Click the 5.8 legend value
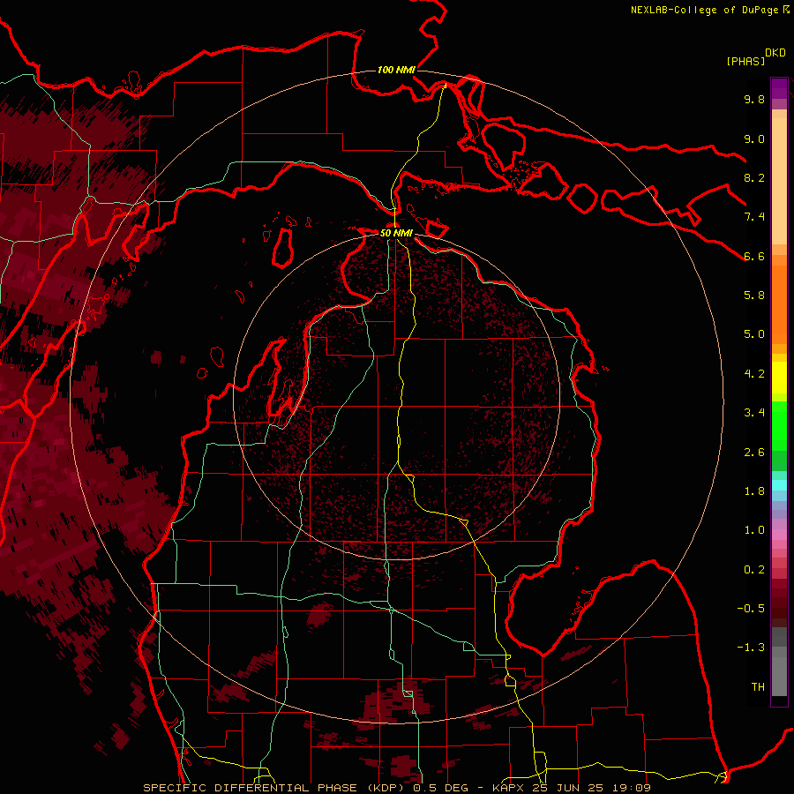The height and width of the screenshot is (794, 794). [754, 296]
